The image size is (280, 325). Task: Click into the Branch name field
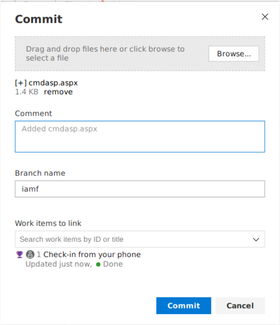point(140,189)
